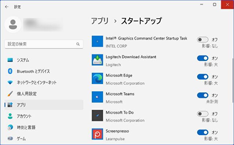Disable Logitech Download Assistant startup toggle
234x145 pixels.
203,58
